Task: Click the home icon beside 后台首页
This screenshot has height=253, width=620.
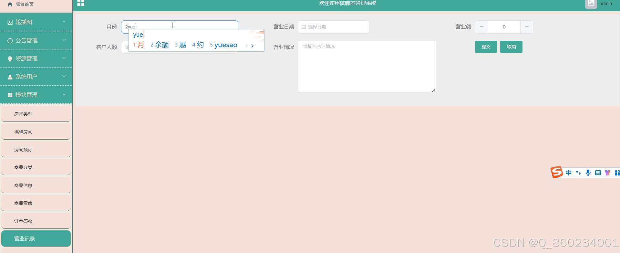Action: tap(10, 5)
